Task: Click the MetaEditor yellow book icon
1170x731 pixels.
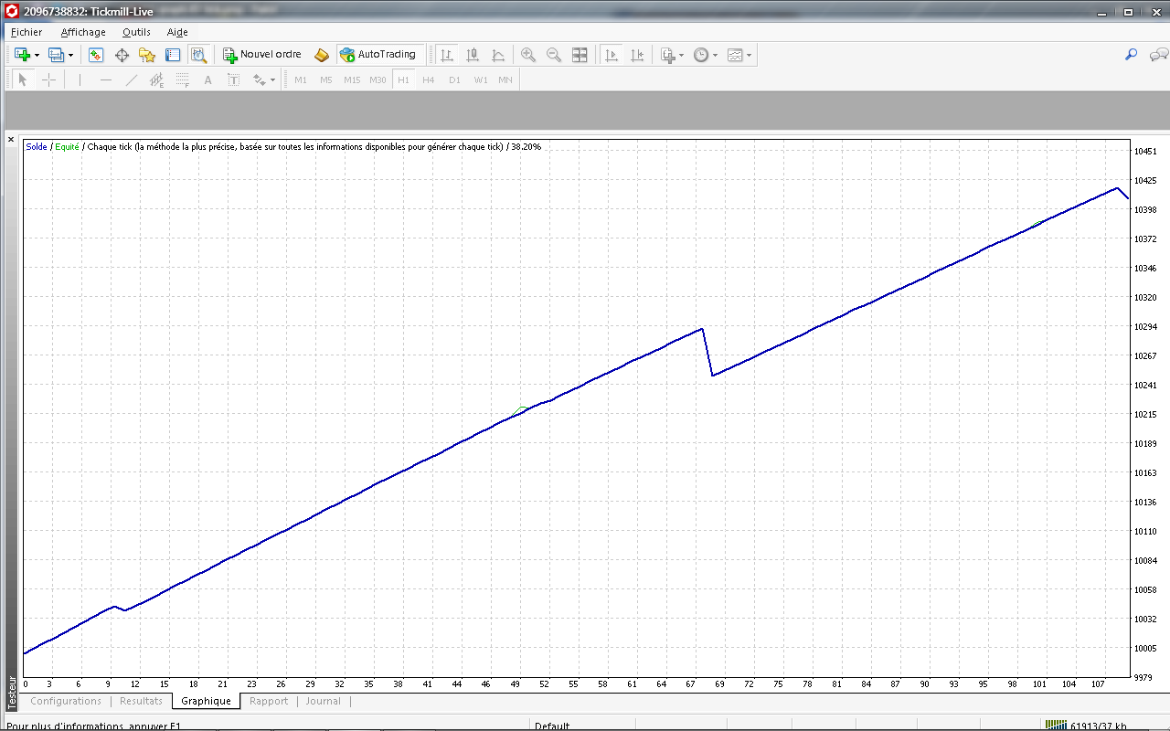Action: 322,55
